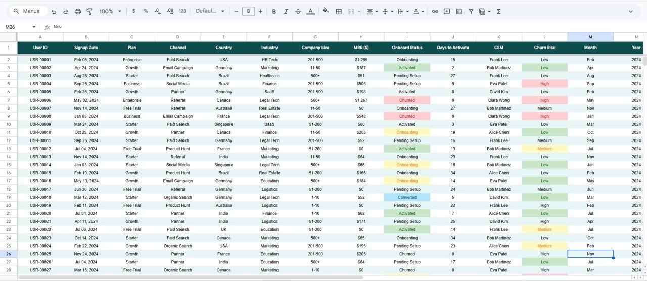Viewport: 647px width, 281px height.
Task: Increase decimal places icon
Action: (x=170, y=11)
